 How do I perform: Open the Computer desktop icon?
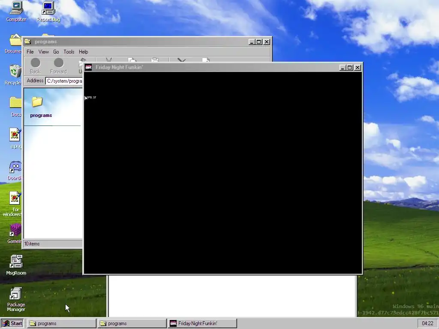click(16, 11)
